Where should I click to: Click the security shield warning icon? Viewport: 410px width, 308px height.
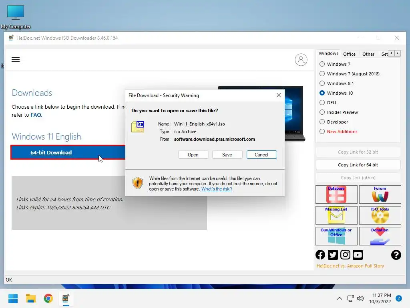pos(138,183)
